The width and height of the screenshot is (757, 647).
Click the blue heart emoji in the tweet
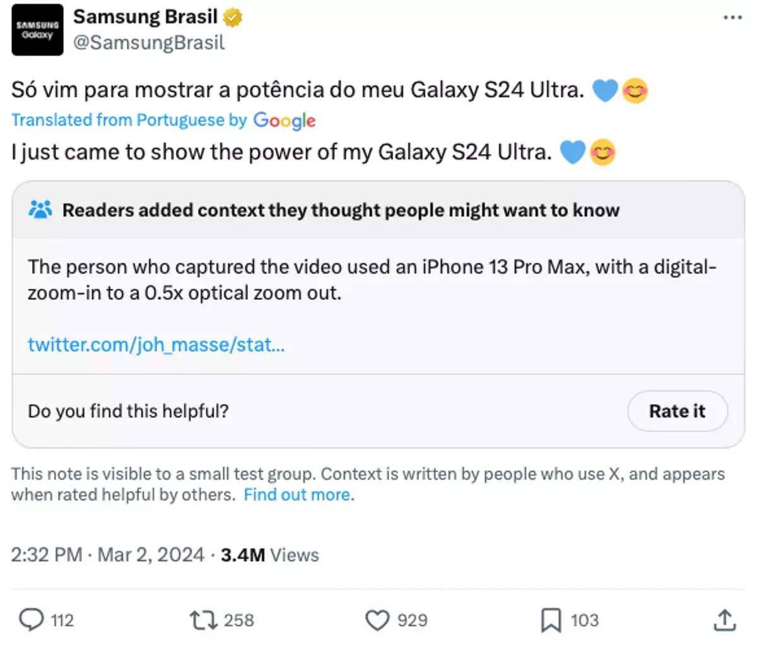(x=604, y=90)
